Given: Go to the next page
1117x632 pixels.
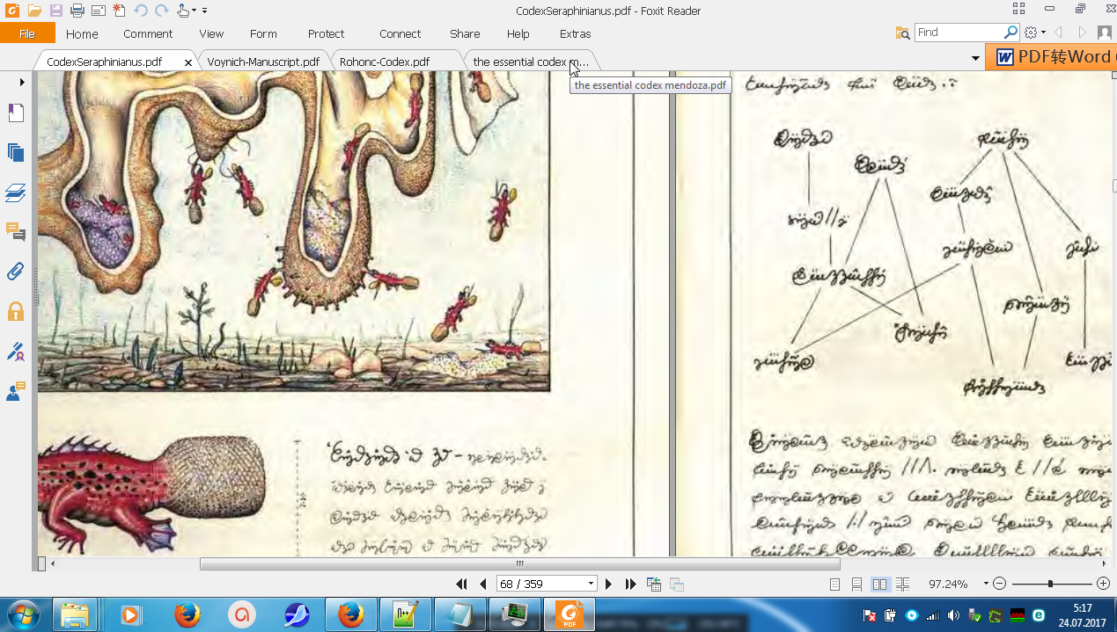Looking at the screenshot, I should pyautogui.click(x=608, y=584).
